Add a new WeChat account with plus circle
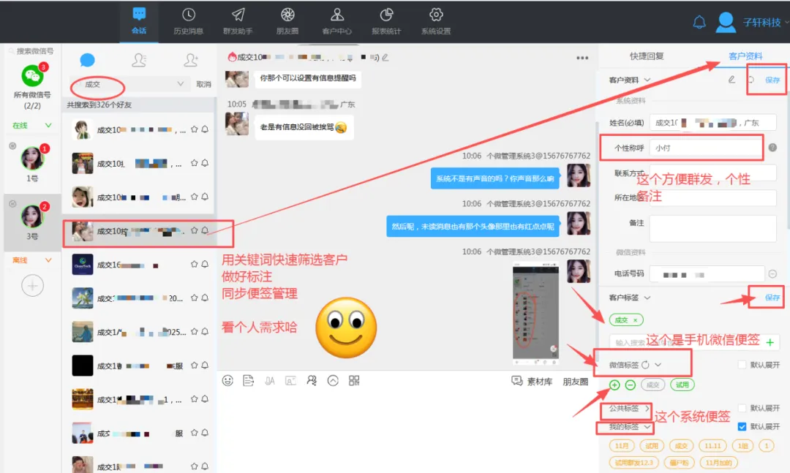 [32, 286]
